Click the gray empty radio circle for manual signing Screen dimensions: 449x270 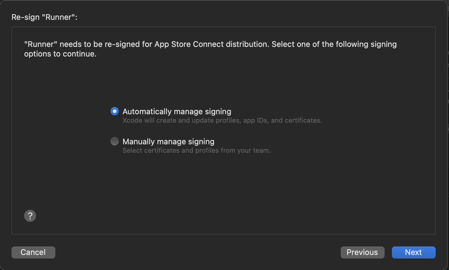(x=115, y=141)
